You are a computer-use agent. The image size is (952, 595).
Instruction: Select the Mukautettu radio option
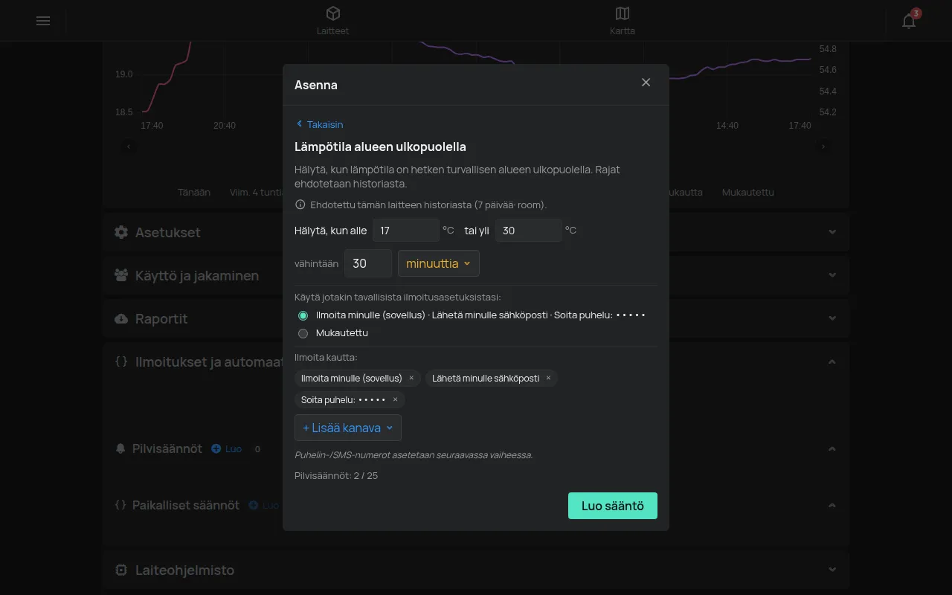pyautogui.click(x=303, y=333)
